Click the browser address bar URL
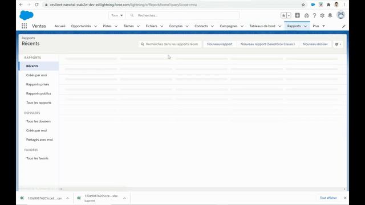The image size is (365, 205). point(123,5)
